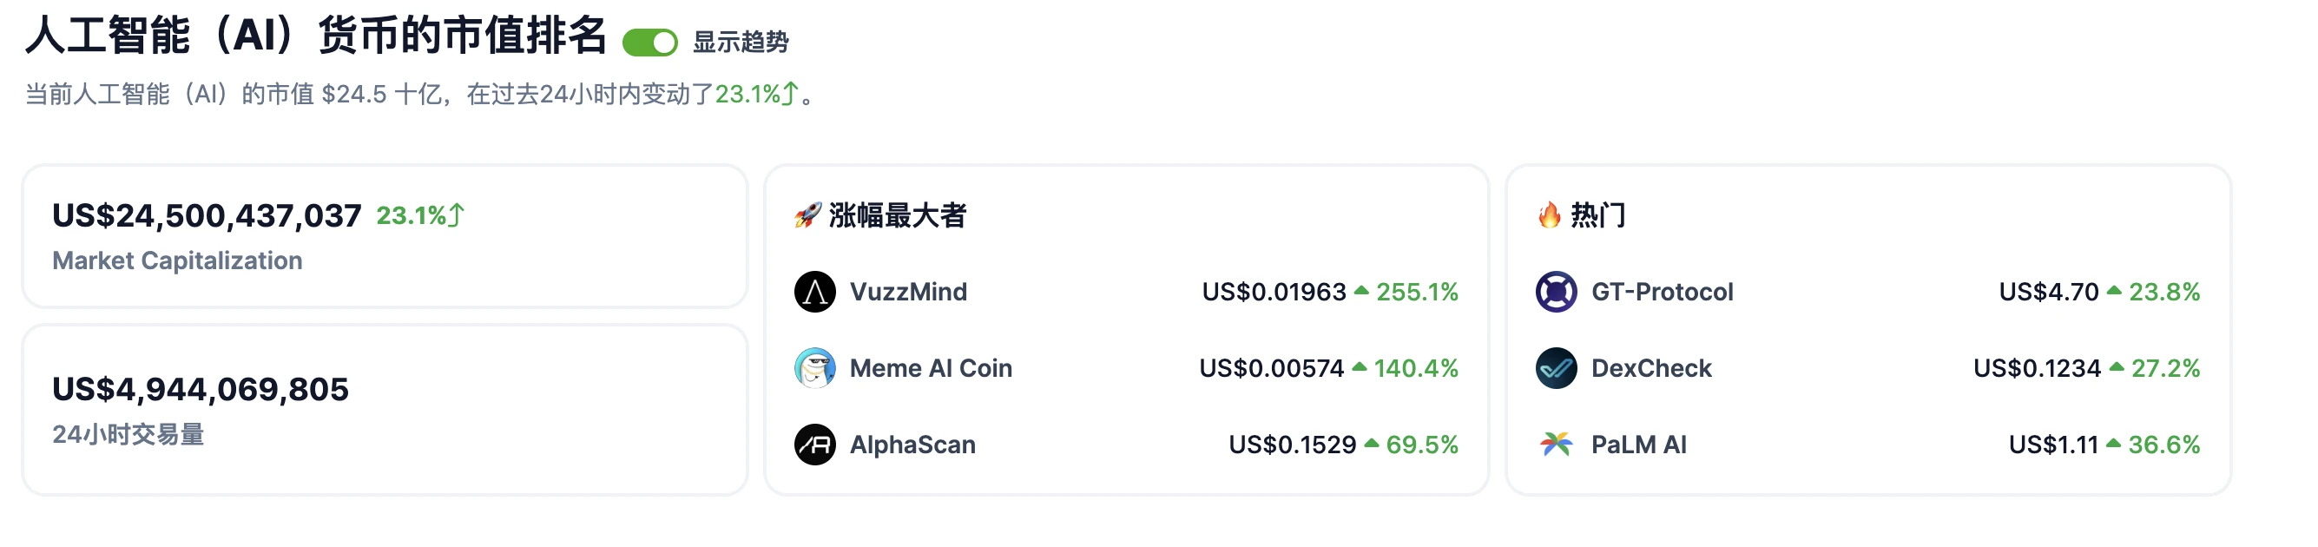The height and width of the screenshot is (547, 2318).
Task: Click the VuzzMind coin logo
Action: point(814,292)
